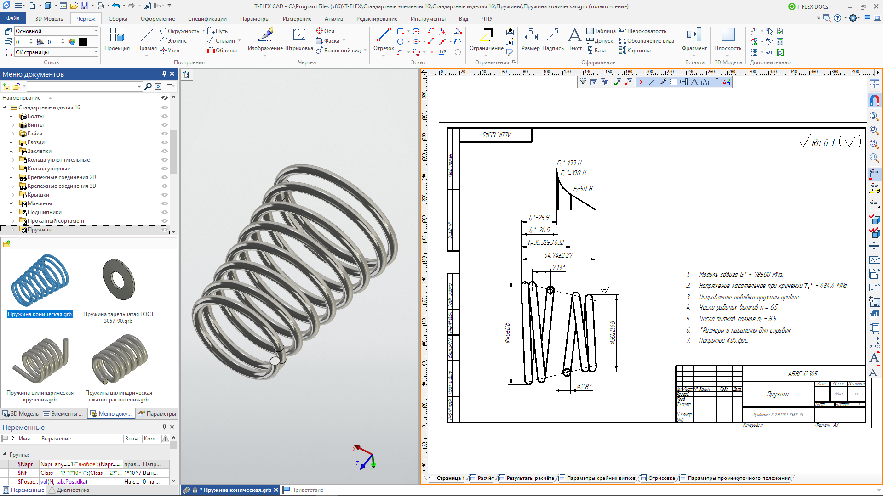Close the Пружина коническая.grb document tab
Image resolution: width=883 pixels, height=496 pixels.
(276, 490)
